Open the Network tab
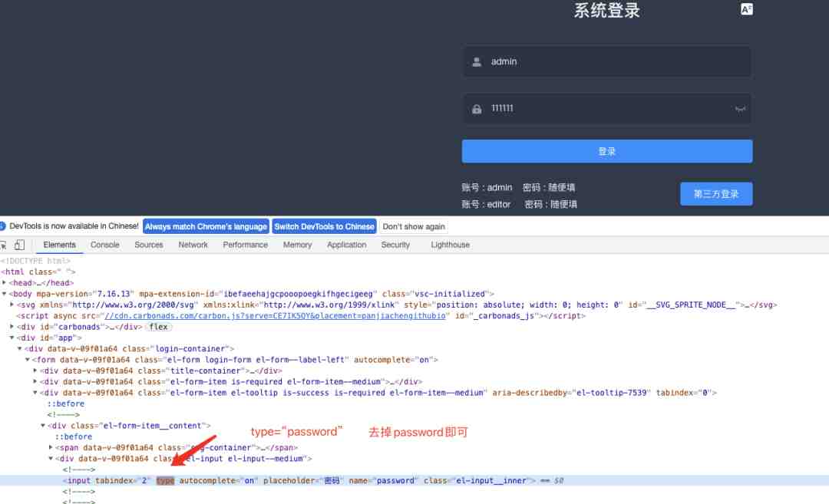 click(193, 245)
